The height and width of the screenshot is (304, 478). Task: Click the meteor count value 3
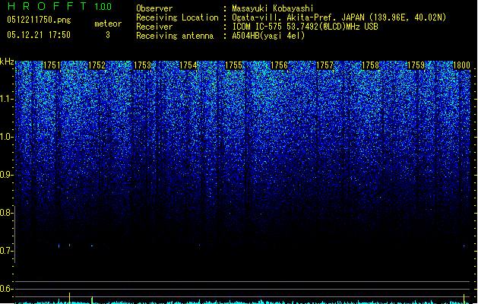(108, 35)
